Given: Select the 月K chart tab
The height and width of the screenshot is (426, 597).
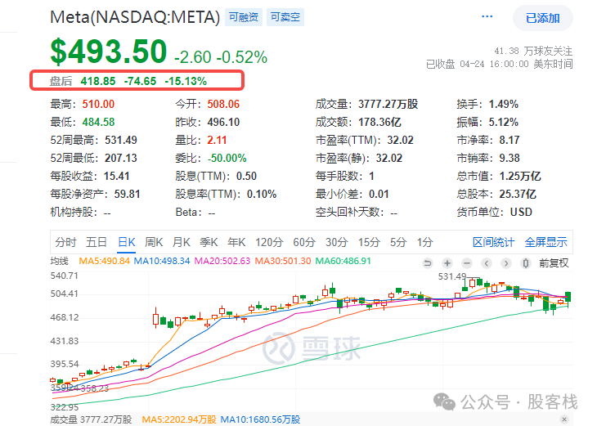Looking at the screenshot, I should pyautogui.click(x=182, y=242).
